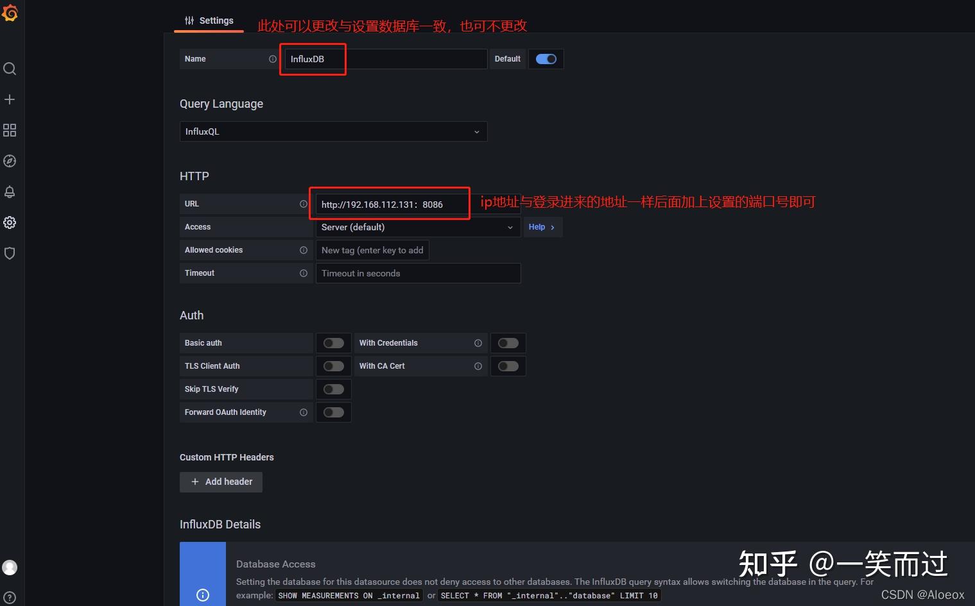Click the Add header button
Image resolution: width=975 pixels, height=606 pixels.
click(x=221, y=482)
